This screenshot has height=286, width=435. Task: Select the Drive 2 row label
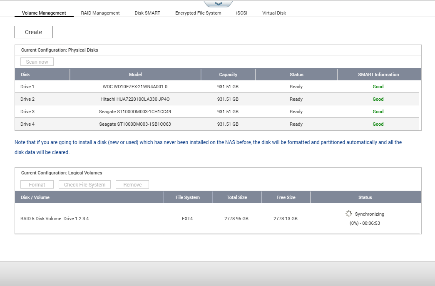tap(27, 99)
